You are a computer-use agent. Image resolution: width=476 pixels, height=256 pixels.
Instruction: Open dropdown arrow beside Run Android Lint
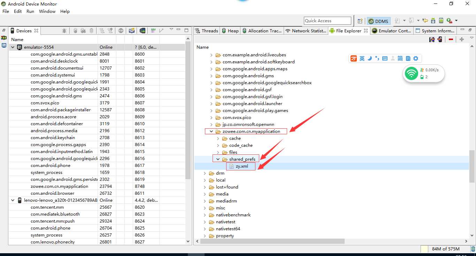(x=456, y=21)
